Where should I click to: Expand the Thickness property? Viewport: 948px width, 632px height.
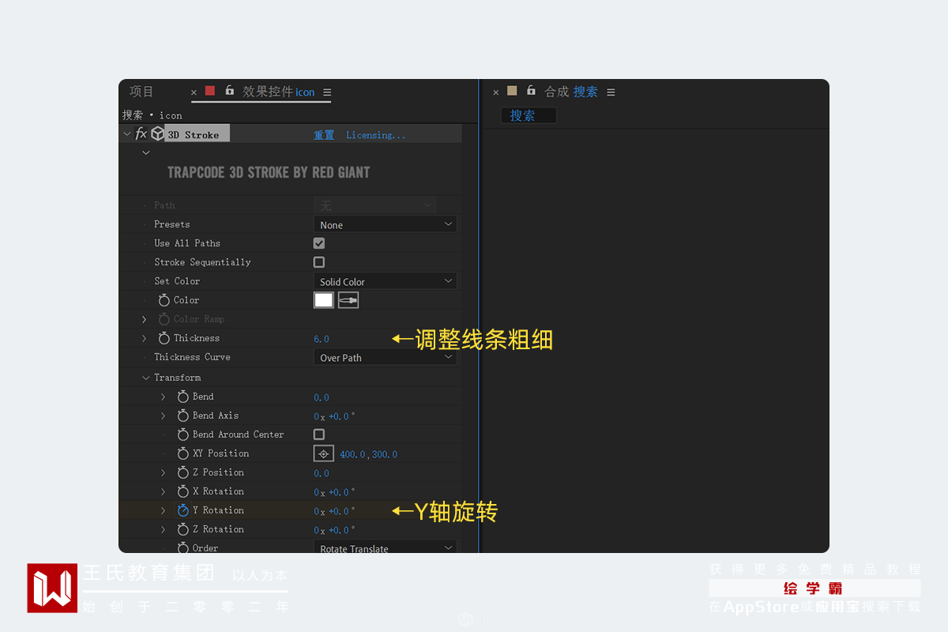click(x=145, y=338)
